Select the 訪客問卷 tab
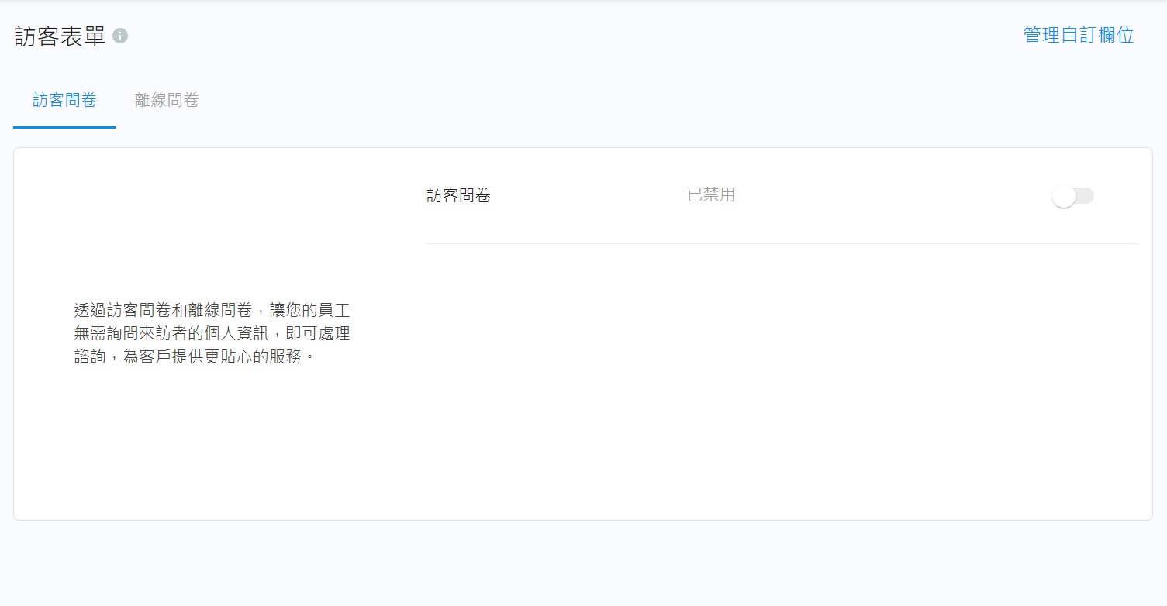The height and width of the screenshot is (606, 1167). (x=64, y=100)
